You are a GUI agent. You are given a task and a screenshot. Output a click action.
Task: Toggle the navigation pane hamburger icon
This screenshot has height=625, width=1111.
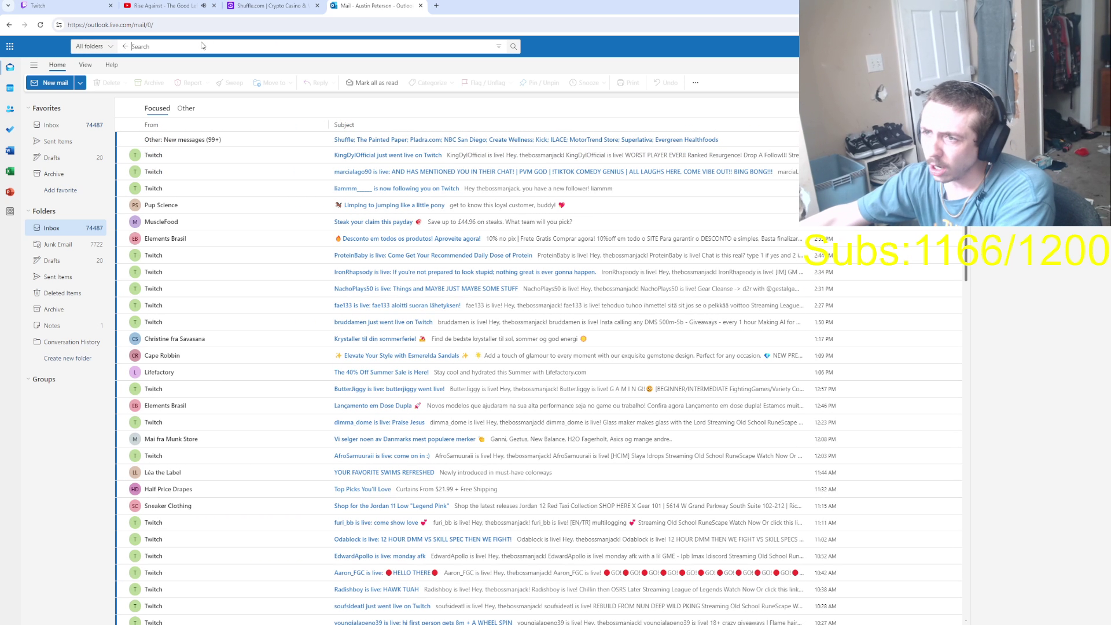tap(34, 65)
